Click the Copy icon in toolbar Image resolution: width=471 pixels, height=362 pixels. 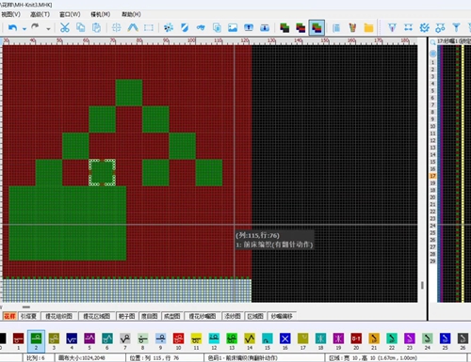pyautogui.click(x=81, y=27)
